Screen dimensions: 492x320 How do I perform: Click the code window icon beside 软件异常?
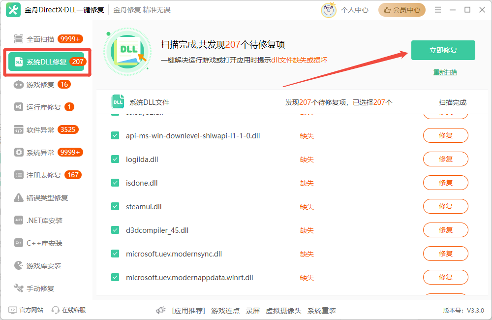19,129
